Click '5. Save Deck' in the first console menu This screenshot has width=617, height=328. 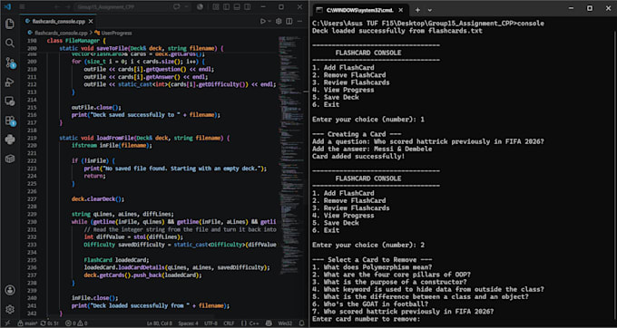tap(335, 97)
